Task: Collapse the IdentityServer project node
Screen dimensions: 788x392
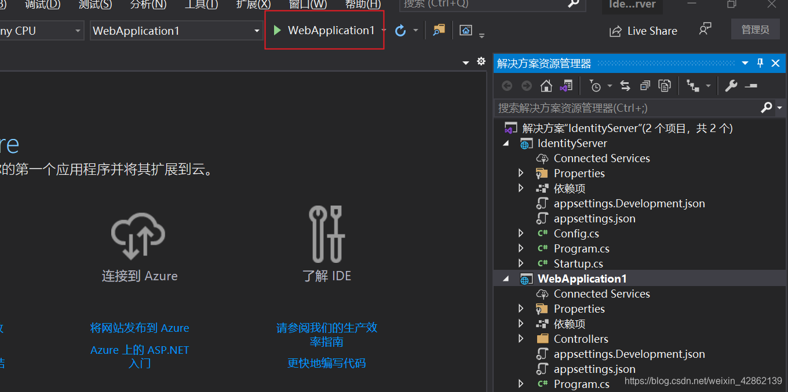Action: point(506,143)
